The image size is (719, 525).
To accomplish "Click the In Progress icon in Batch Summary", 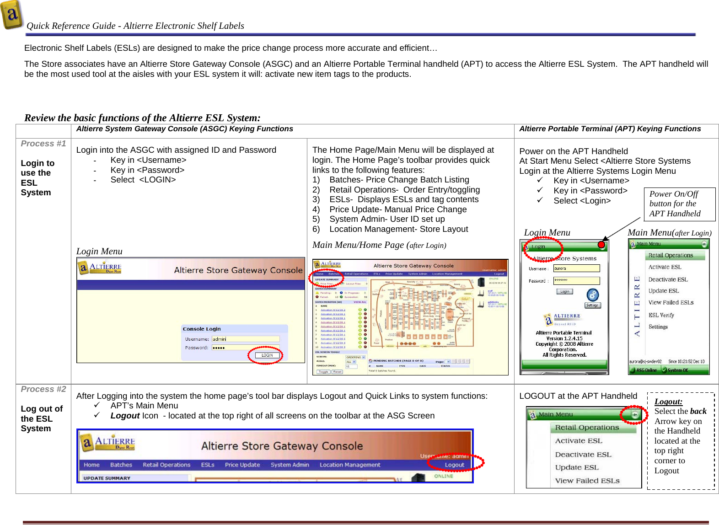I will [x=341, y=293].
